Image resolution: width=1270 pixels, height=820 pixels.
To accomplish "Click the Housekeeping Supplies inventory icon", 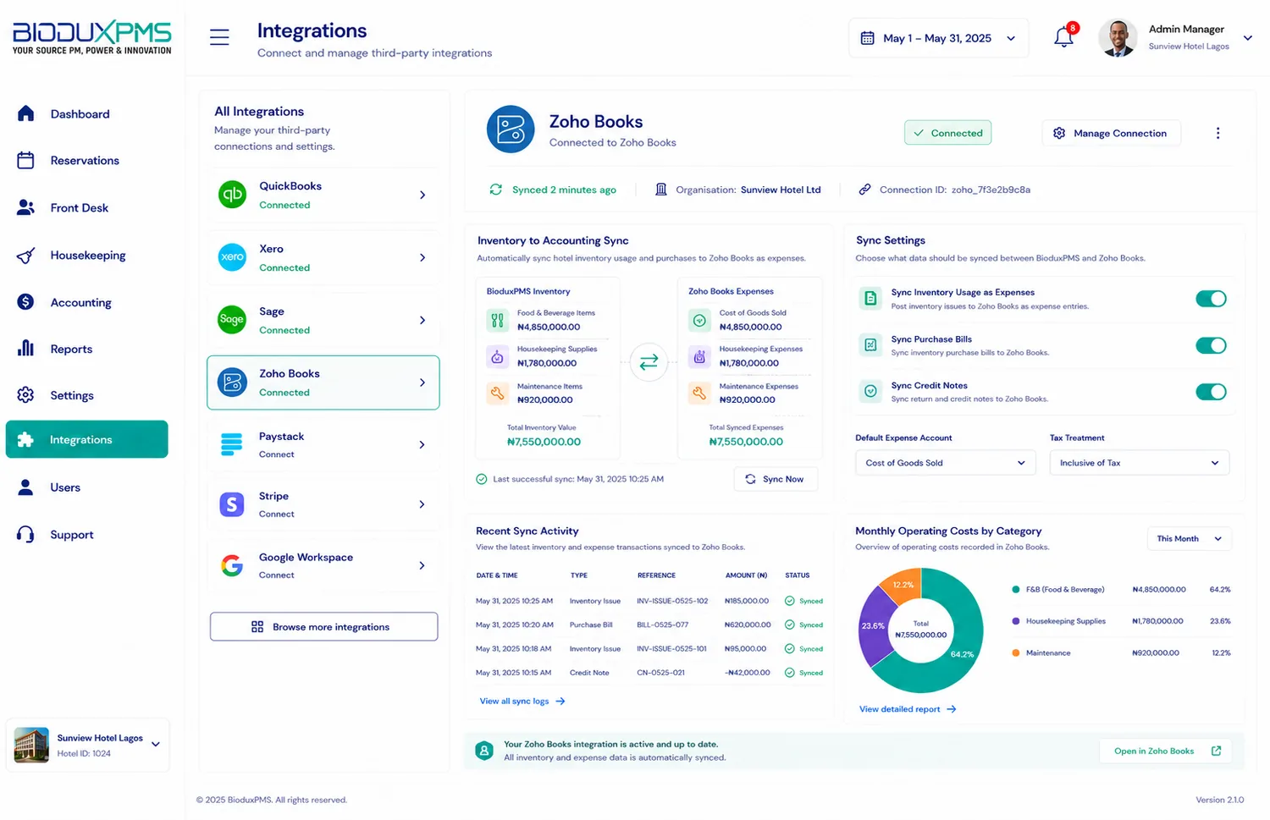I will 497,356.
